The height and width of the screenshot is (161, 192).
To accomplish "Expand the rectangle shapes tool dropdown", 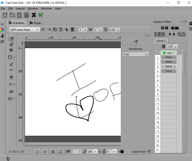I will [14, 57].
